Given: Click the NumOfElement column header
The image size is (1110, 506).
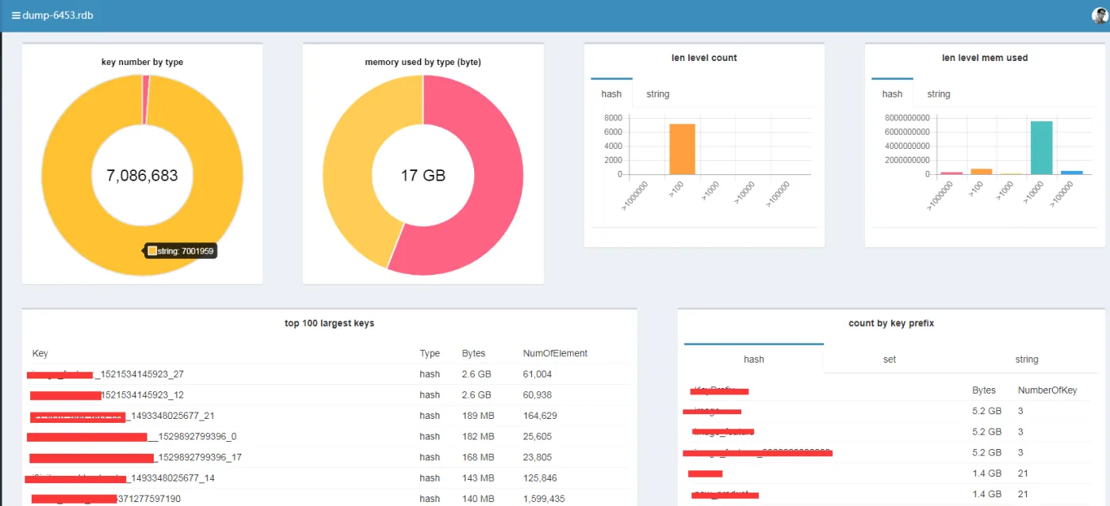Looking at the screenshot, I should click(555, 353).
